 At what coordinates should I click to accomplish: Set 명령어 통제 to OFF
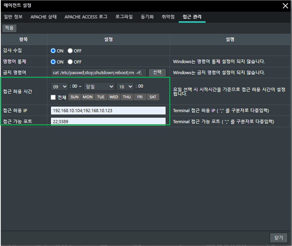(x=70, y=62)
